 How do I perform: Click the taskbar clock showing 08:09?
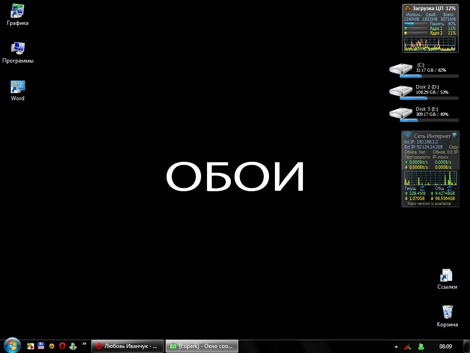pyautogui.click(x=445, y=346)
